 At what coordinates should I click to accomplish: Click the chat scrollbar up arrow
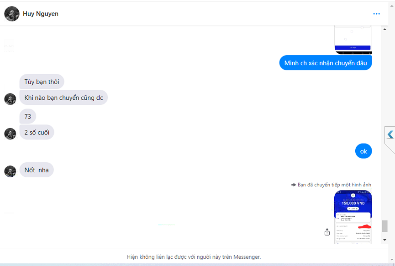[x=384, y=30]
